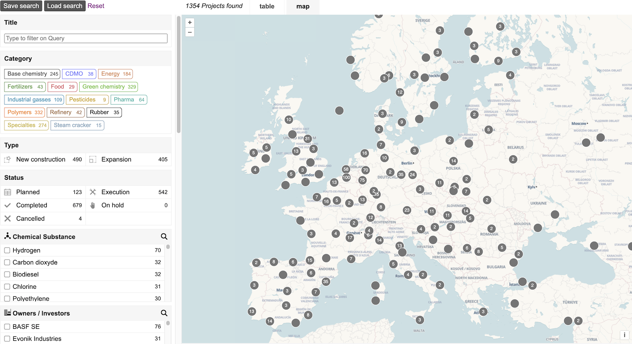The image size is (632, 344).
Task: Zoom out of the map
Action: click(x=190, y=32)
